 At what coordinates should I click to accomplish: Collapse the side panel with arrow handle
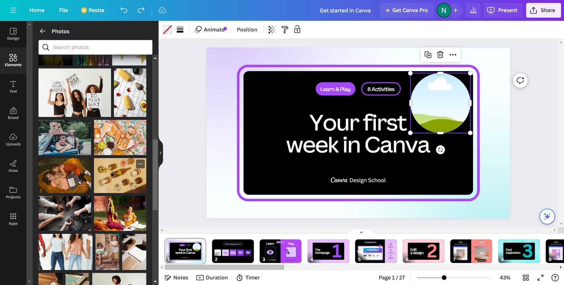[160, 153]
